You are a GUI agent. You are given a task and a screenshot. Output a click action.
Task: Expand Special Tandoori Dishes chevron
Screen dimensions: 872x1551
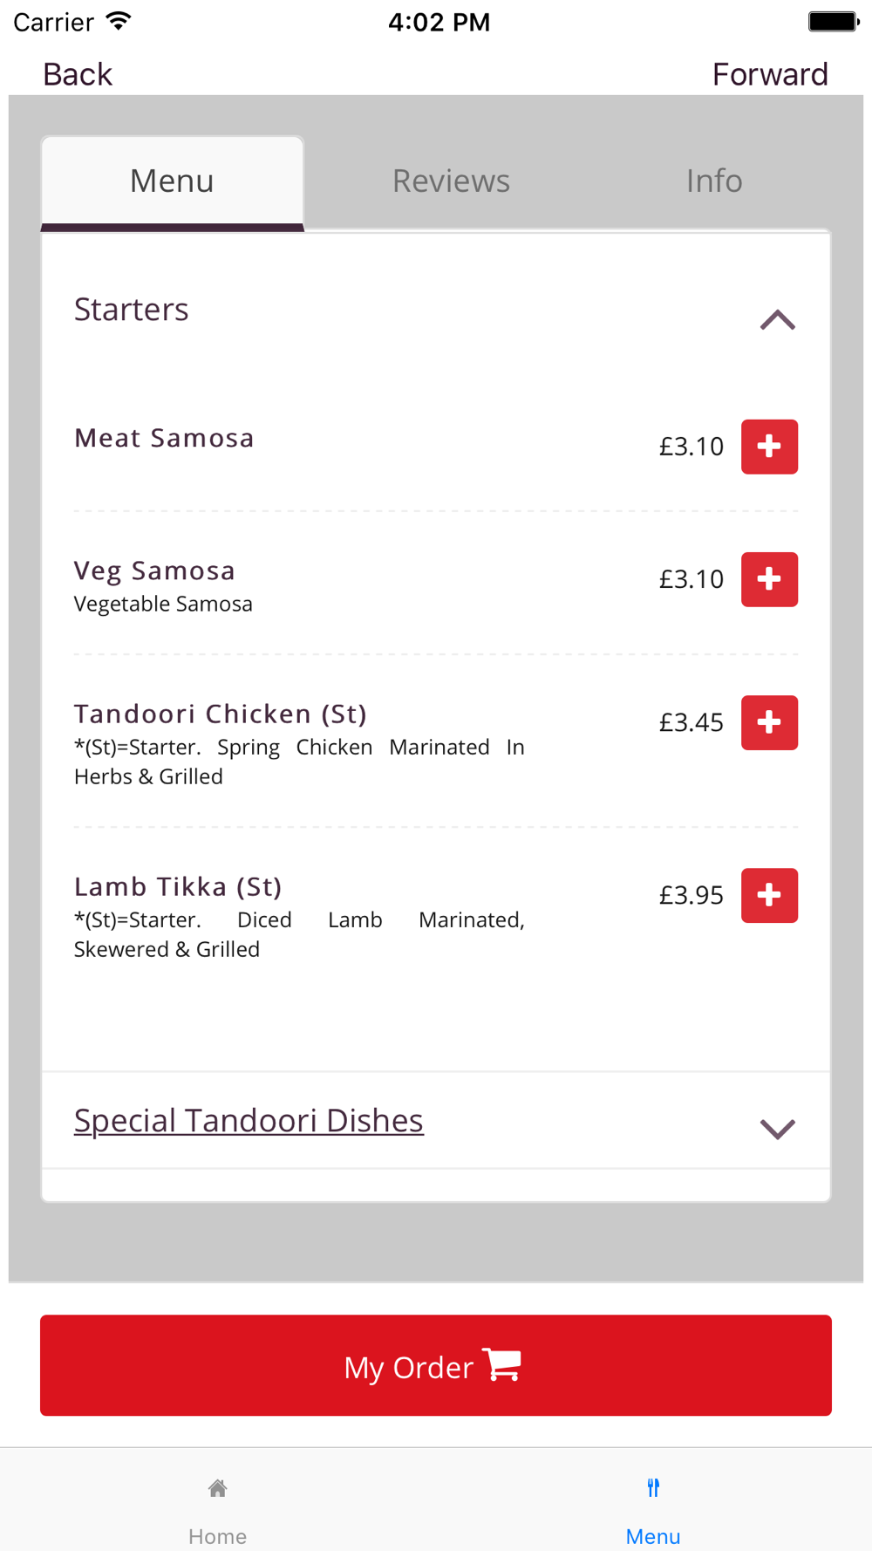coord(777,1129)
